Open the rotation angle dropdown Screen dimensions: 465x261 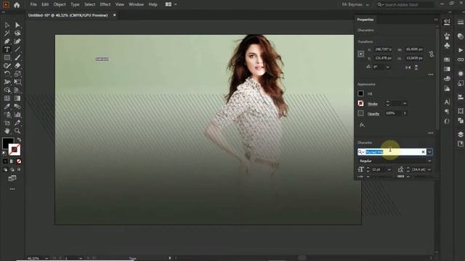pyautogui.click(x=387, y=67)
